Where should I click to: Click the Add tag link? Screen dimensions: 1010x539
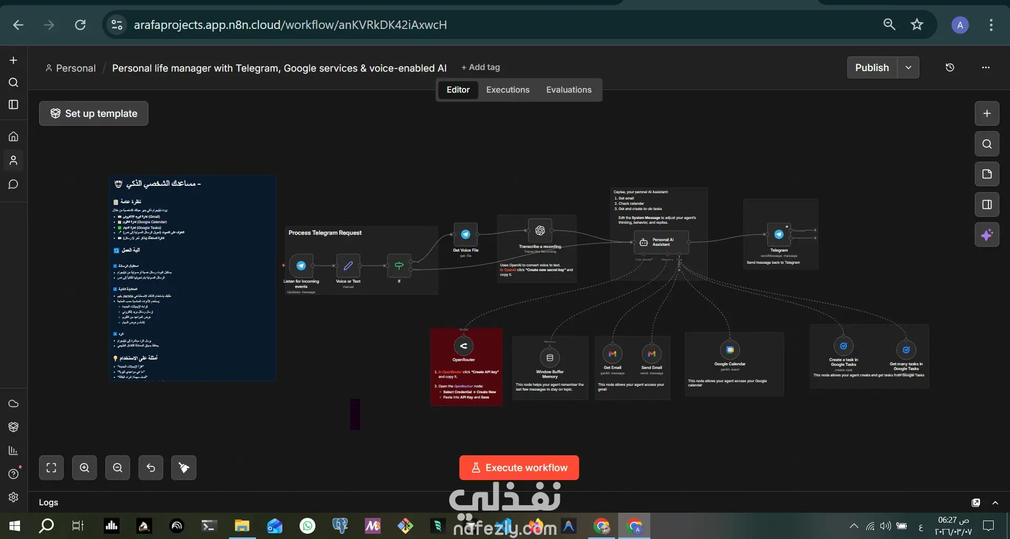(481, 67)
